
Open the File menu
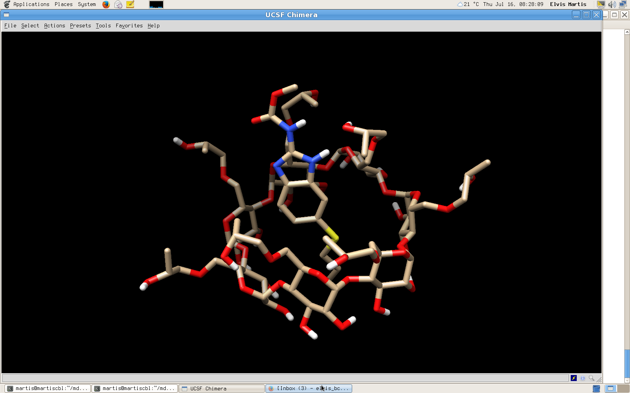(x=10, y=25)
